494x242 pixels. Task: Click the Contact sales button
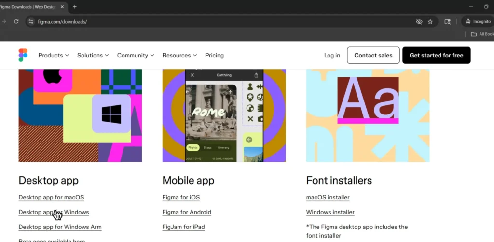point(373,56)
